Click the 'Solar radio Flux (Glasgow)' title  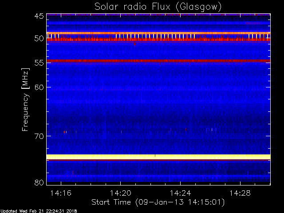coord(158,7)
